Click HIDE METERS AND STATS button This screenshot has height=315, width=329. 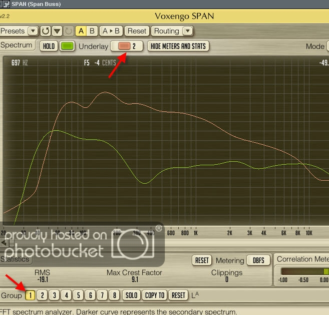click(x=178, y=46)
